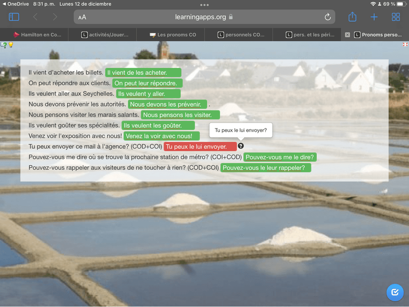Click the sentence 'Nous devons prévenir les autorités.'
The image size is (409, 307).
pyautogui.click(x=77, y=104)
